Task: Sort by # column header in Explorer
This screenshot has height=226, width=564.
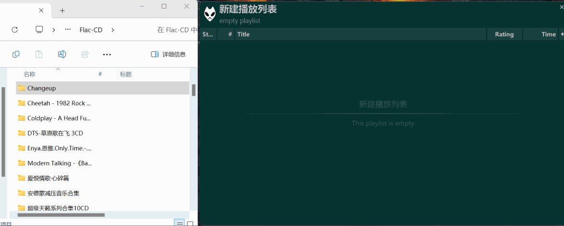Action: pyautogui.click(x=100, y=74)
